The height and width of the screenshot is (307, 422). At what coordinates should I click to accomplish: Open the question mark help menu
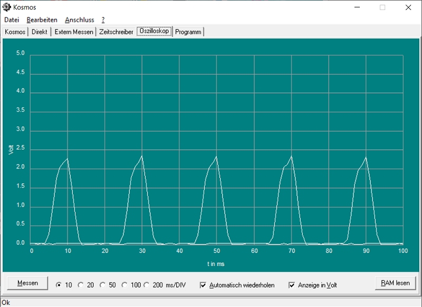point(103,20)
